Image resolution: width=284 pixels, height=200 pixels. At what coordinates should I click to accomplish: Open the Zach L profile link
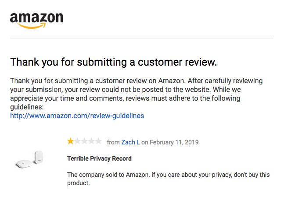point(130,142)
